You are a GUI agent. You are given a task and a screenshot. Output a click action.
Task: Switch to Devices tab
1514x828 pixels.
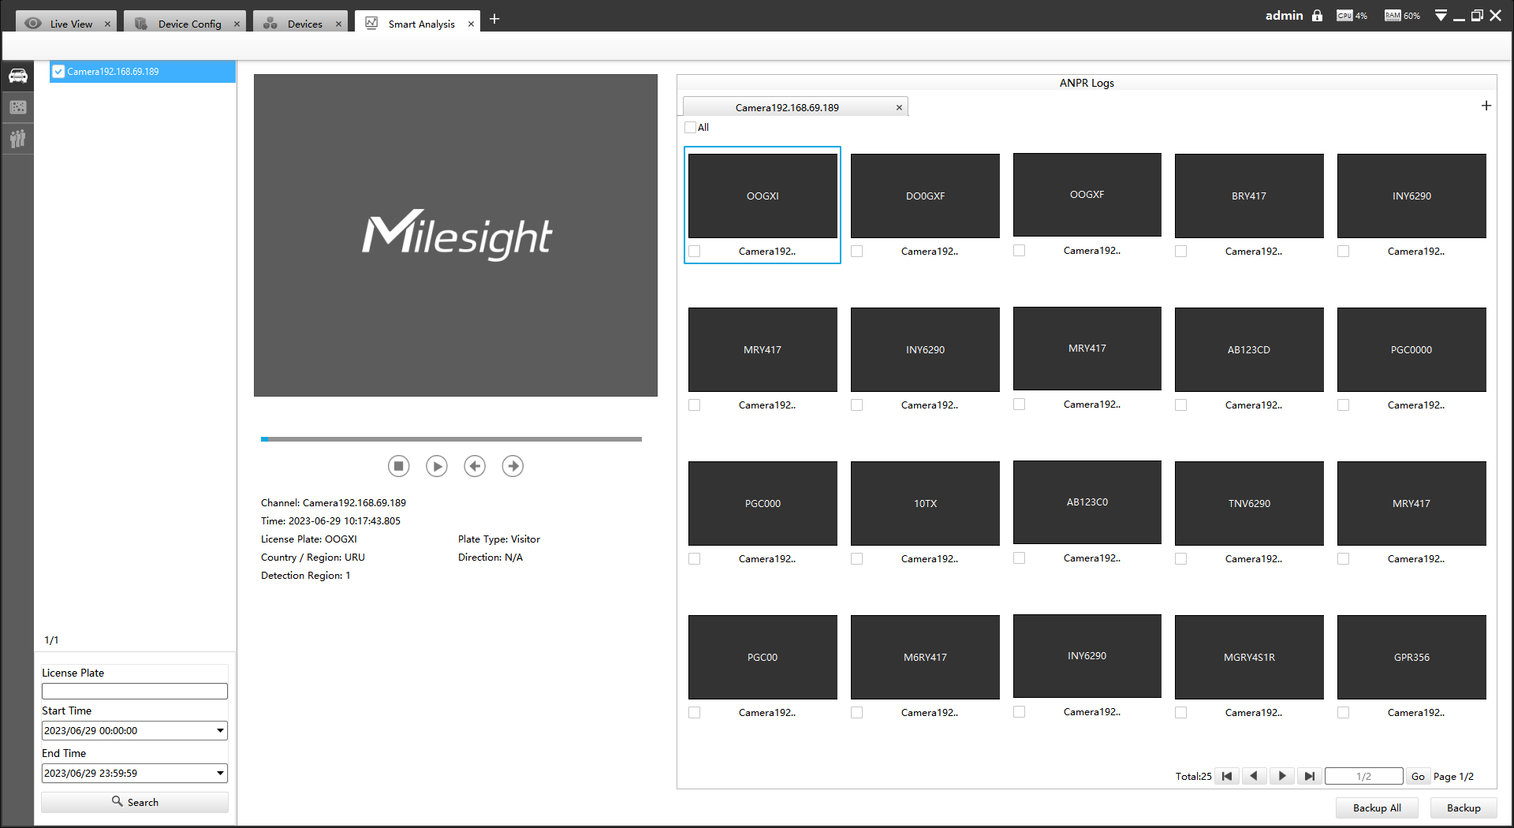pyautogui.click(x=300, y=23)
